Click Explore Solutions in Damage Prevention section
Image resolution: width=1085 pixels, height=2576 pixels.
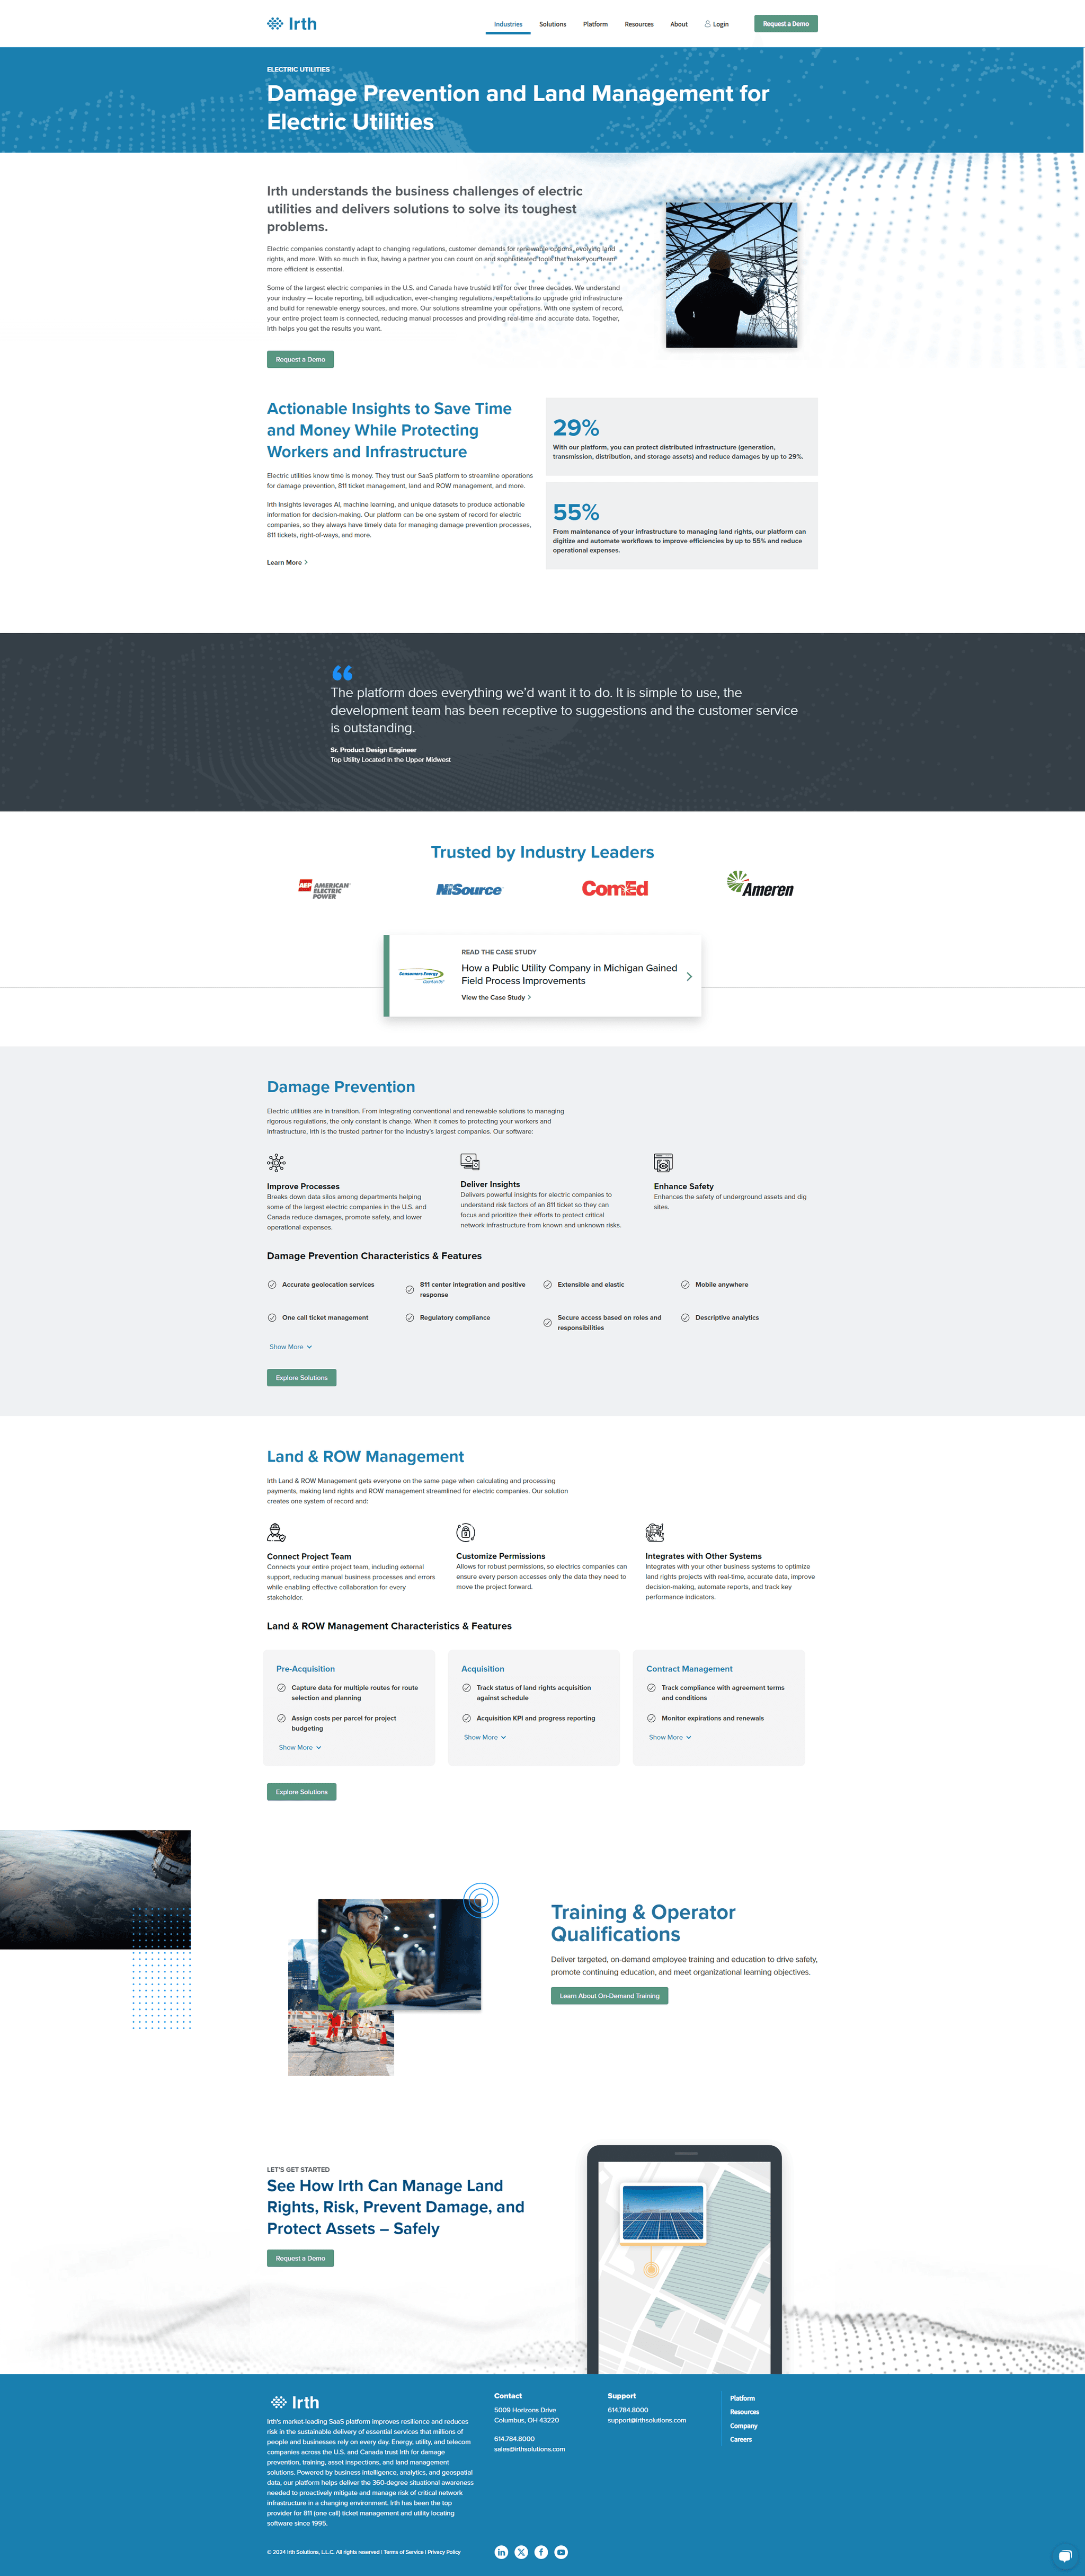[x=302, y=1378]
